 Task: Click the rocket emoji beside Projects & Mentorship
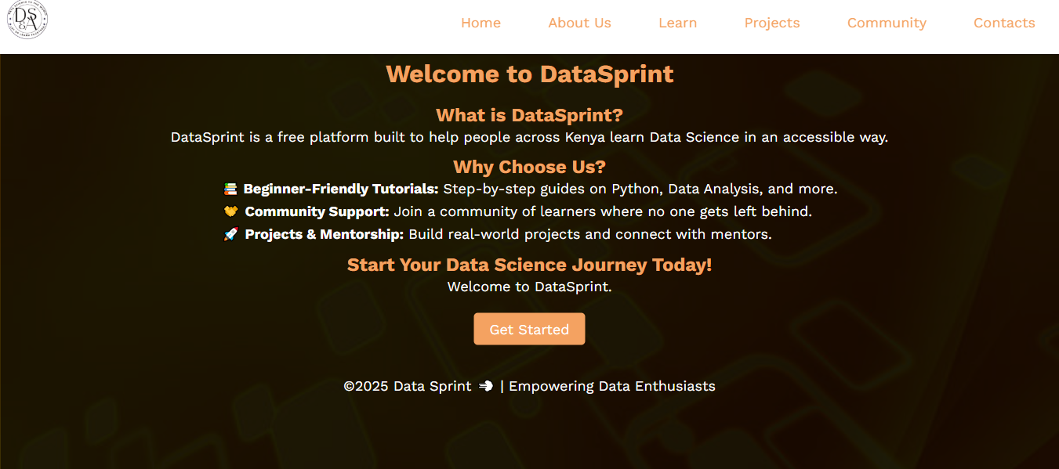230,234
